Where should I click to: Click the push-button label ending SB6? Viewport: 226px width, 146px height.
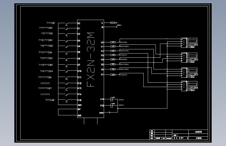[x=45, y=77]
